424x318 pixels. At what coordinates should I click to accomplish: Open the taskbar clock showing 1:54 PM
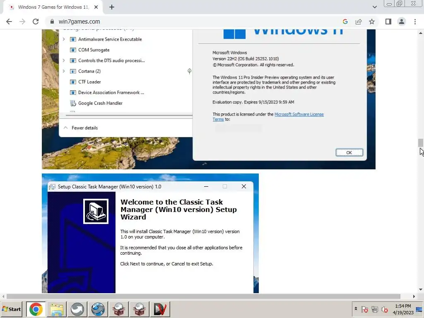[403, 309]
